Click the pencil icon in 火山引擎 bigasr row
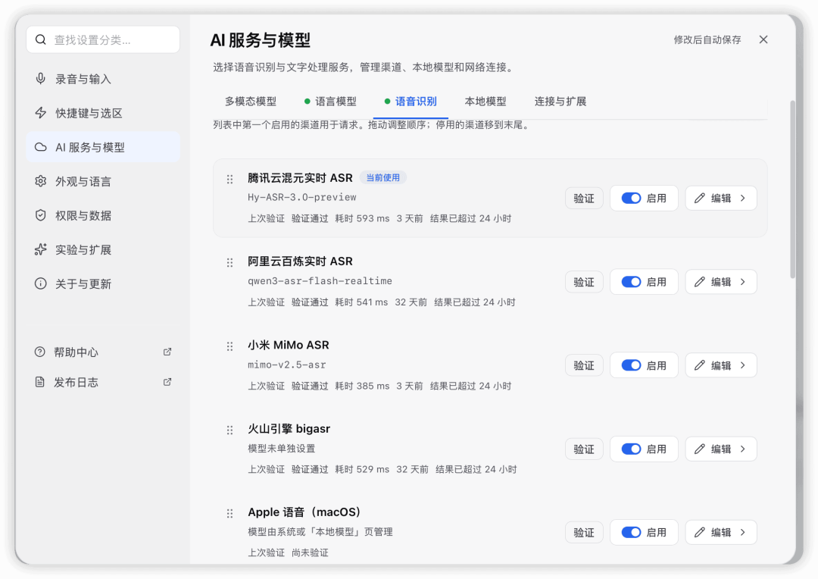The image size is (818, 579). pyautogui.click(x=700, y=449)
